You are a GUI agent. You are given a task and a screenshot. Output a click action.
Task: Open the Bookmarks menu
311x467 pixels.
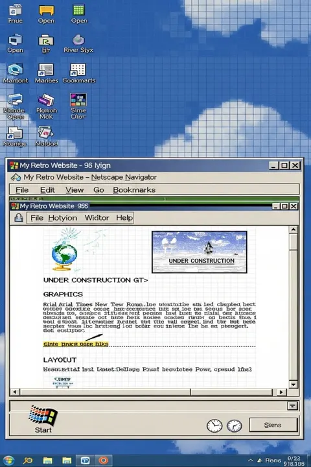pyautogui.click(x=134, y=190)
